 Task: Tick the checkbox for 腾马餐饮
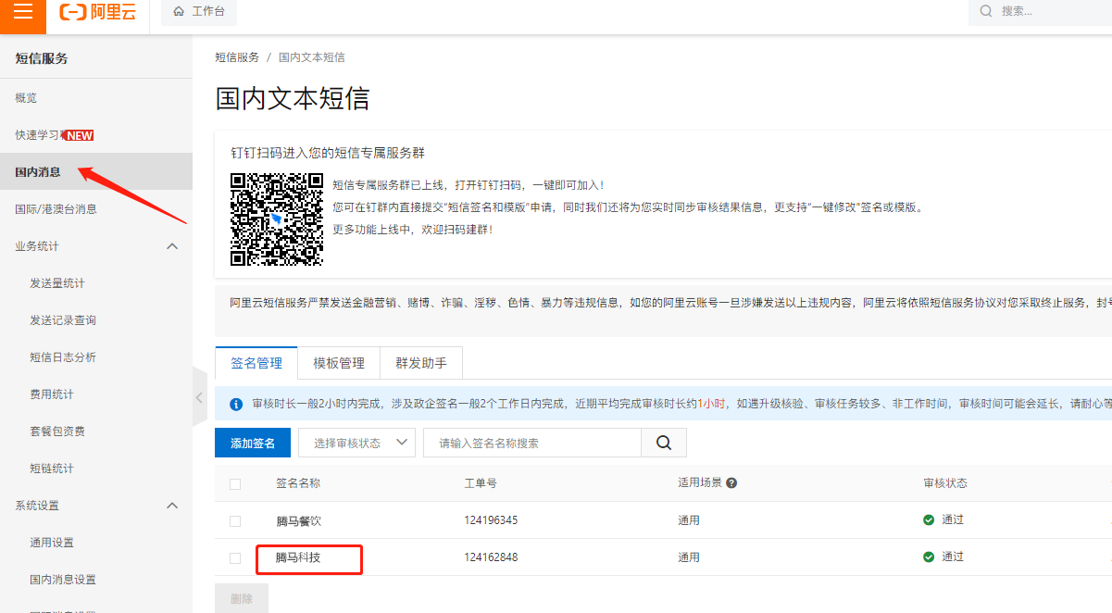click(x=235, y=521)
